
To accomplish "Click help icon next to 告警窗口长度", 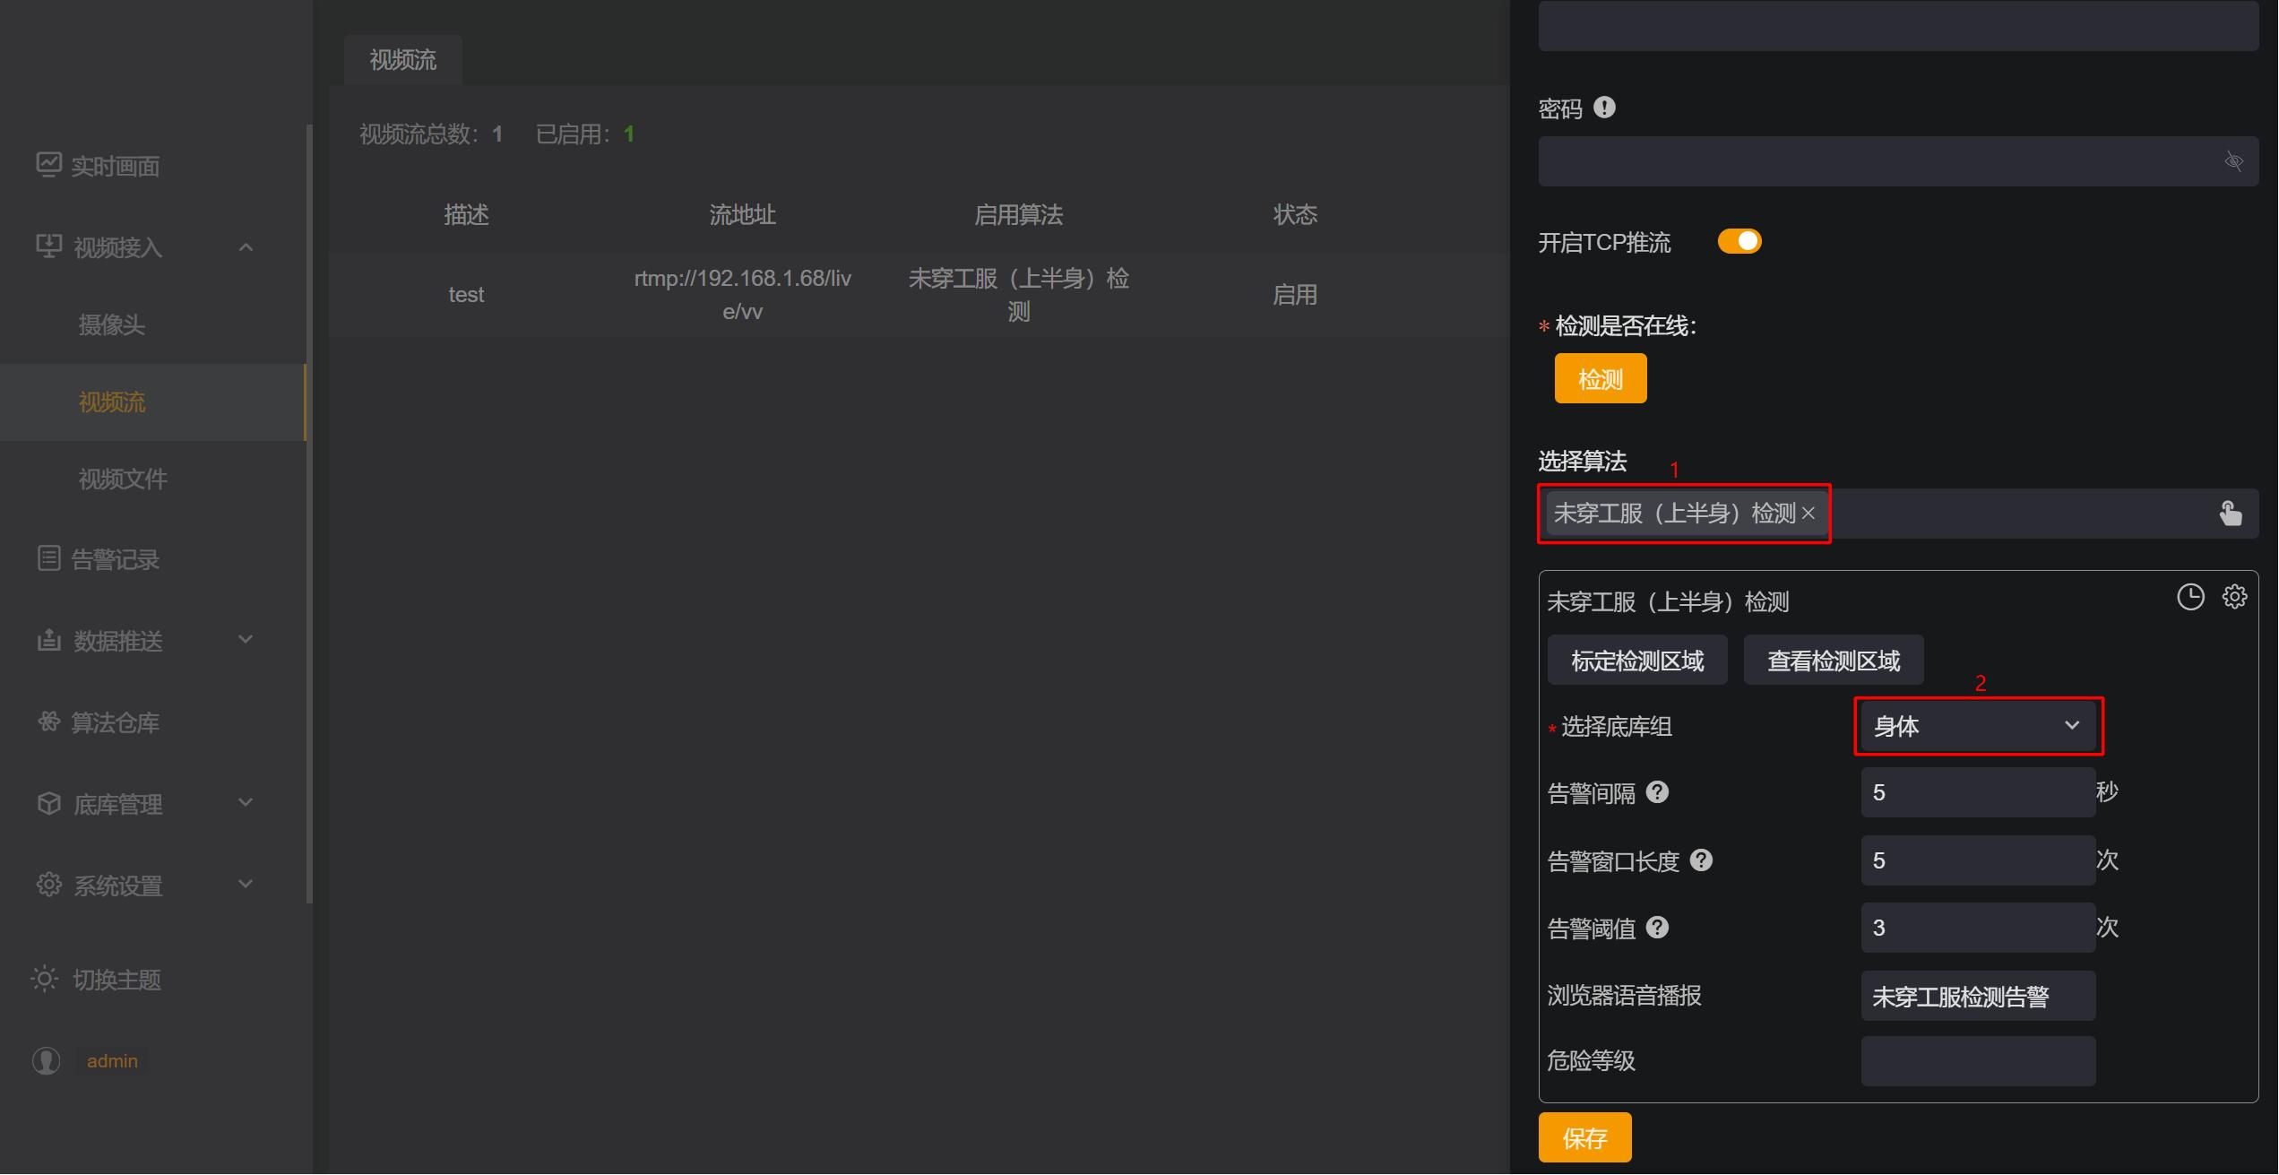I will pyautogui.click(x=1701, y=860).
